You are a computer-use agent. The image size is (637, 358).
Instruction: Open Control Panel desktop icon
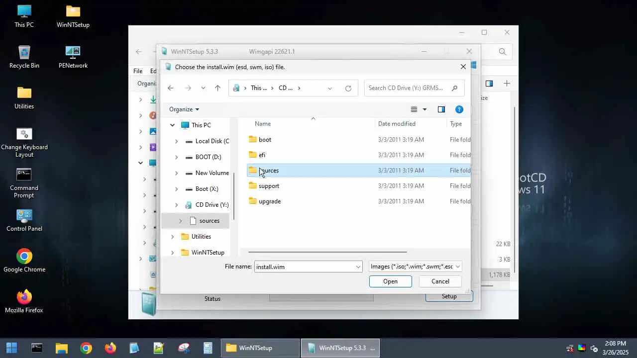(x=24, y=220)
